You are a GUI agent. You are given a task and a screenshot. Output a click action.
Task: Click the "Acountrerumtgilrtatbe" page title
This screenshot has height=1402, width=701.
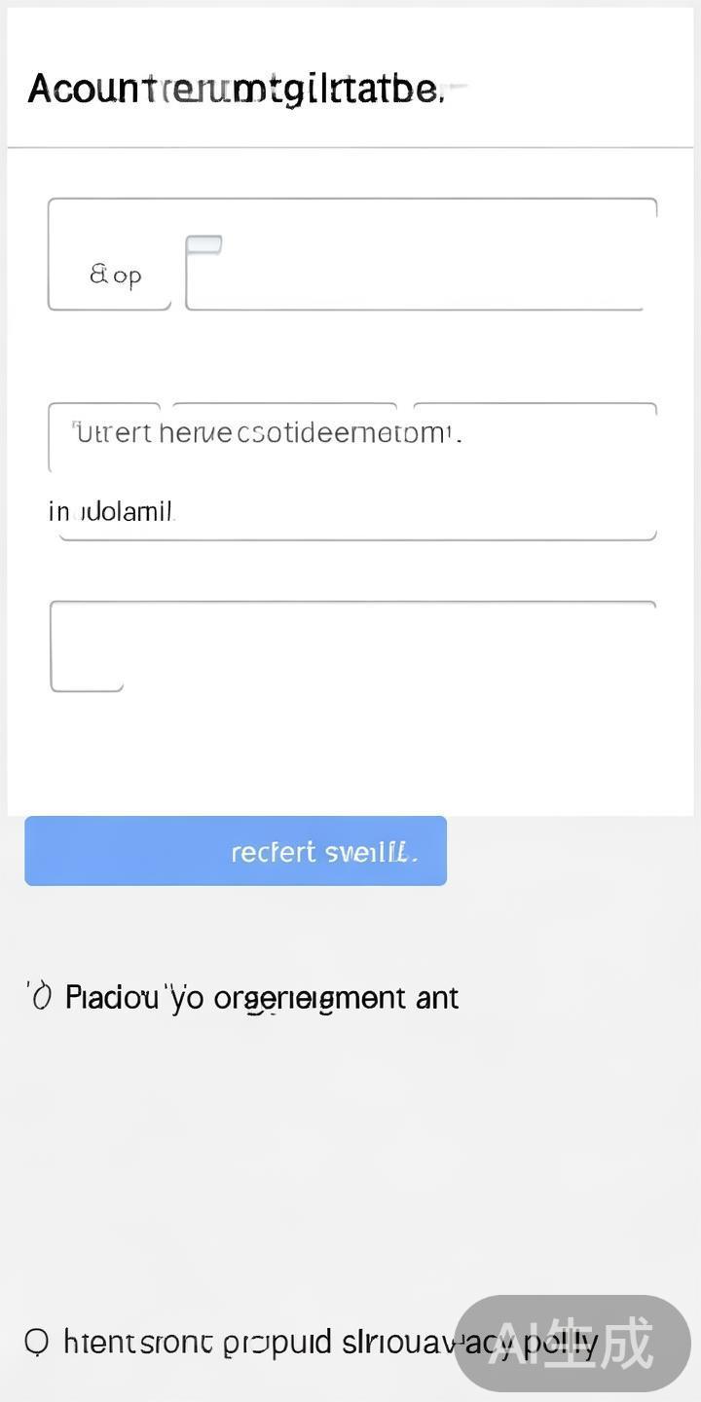click(x=235, y=89)
